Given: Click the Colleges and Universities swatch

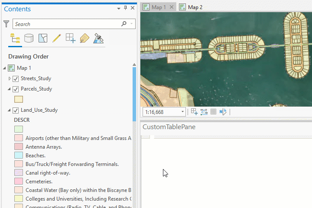Looking at the screenshot, I should (x=19, y=198).
